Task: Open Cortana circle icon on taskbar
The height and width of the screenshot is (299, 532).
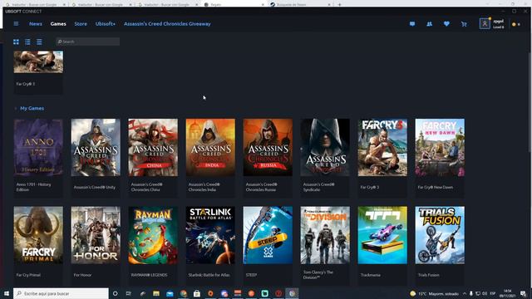Action: [115, 293]
